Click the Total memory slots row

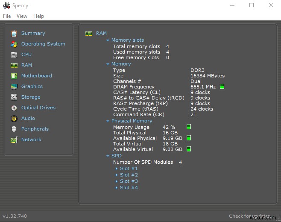click(141, 46)
